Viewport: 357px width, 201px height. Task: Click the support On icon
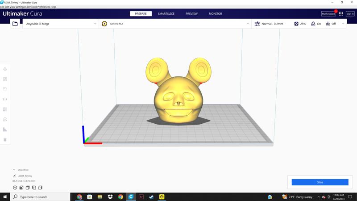[x=313, y=24]
